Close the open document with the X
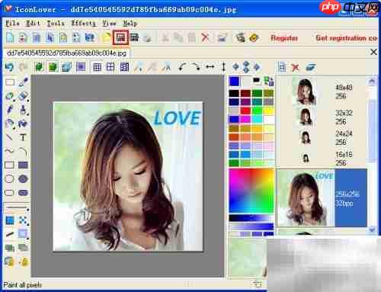381x292 pixels. [x=373, y=52]
